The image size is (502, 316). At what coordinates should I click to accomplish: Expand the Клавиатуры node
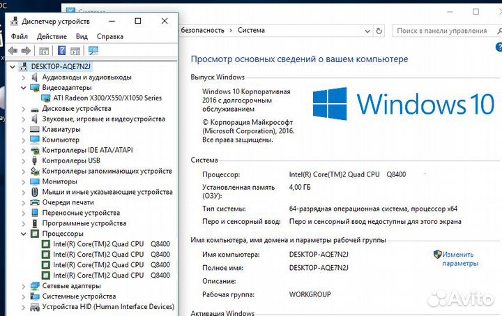(x=24, y=130)
